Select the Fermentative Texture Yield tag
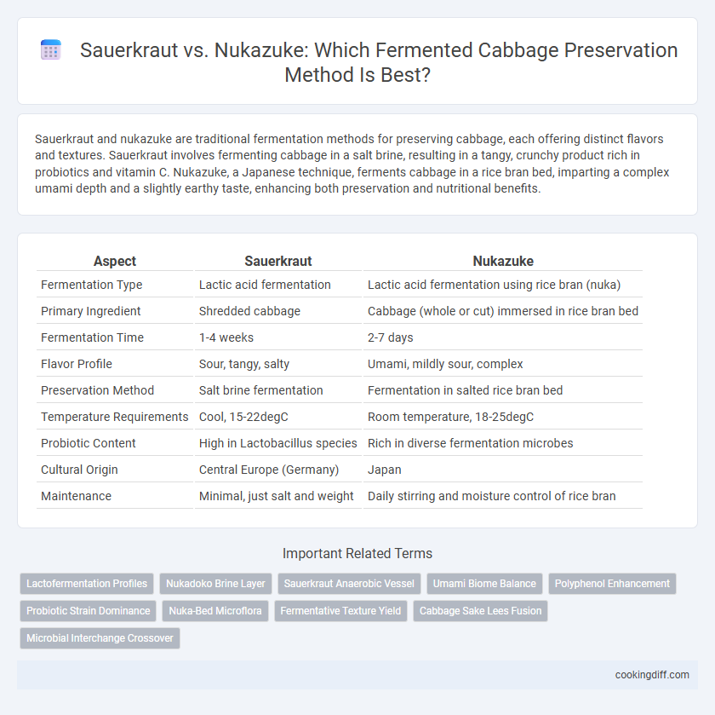The image size is (715, 715). 340,611
